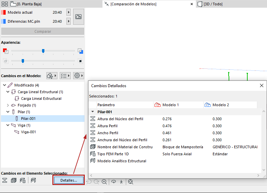The width and height of the screenshot is (267, 193).
Task: Click the Parámetro column header
Action: click(125, 105)
